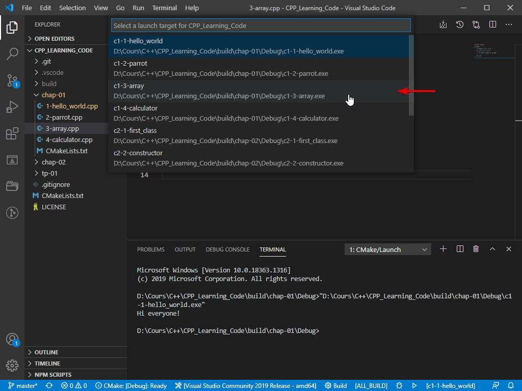Viewport: 522px width, 391px height.
Task: Select the c1-3-array launch target
Action: point(258,91)
